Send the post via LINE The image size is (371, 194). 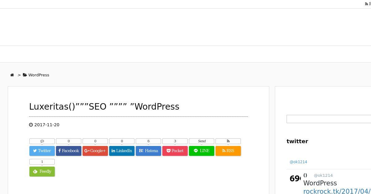(x=202, y=151)
